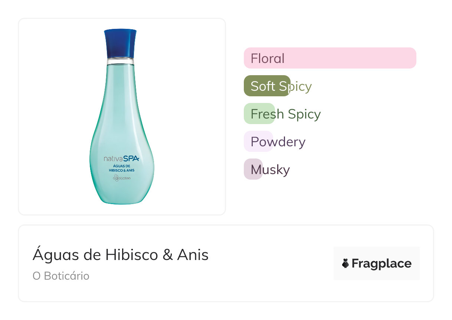The image size is (452, 320).
Task: Select the pink Floral accord bar
Action: tap(330, 58)
